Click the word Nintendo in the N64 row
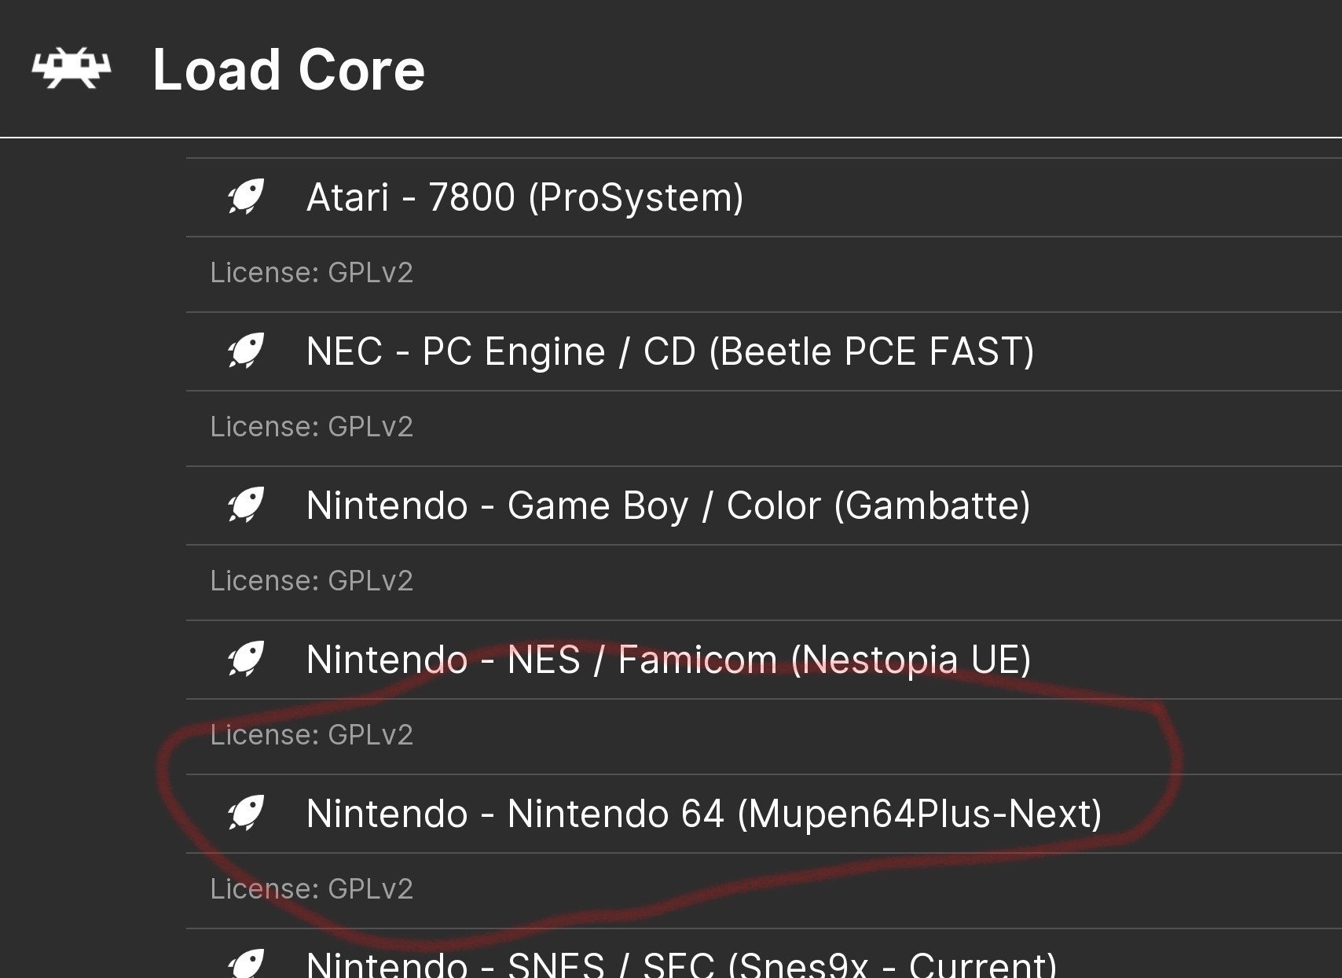Screen dimensions: 1342x978 (387, 814)
